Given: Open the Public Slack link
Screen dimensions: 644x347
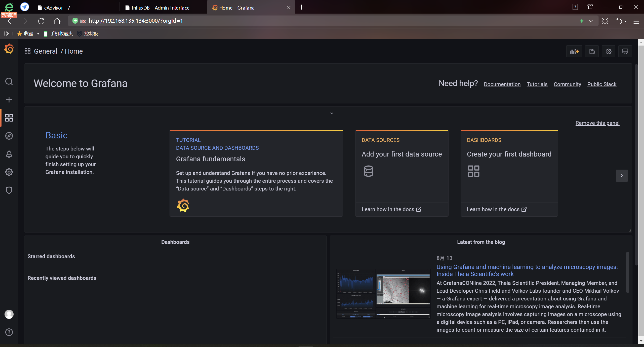Looking at the screenshot, I should pyautogui.click(x=602, y=84).
